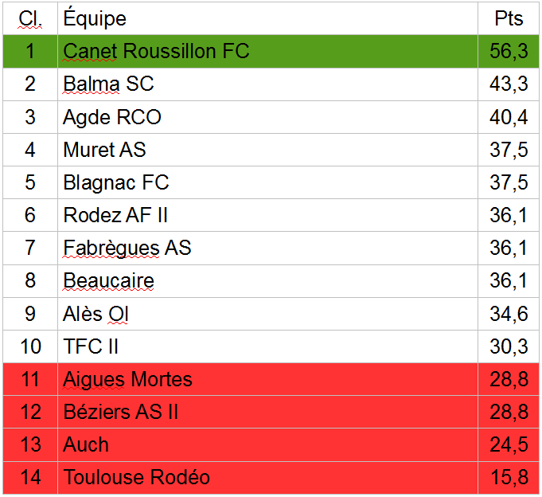Click the Muret AS team cell

104,150
